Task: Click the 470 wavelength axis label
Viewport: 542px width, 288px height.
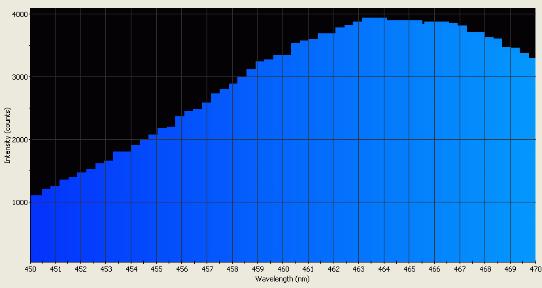Action: coord(535,269)
